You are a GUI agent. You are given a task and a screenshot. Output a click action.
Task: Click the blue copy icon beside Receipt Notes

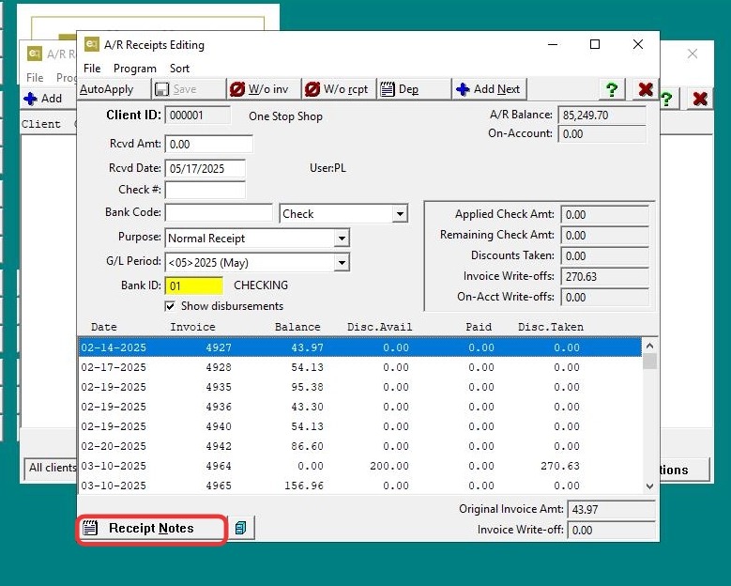(240, 528)
